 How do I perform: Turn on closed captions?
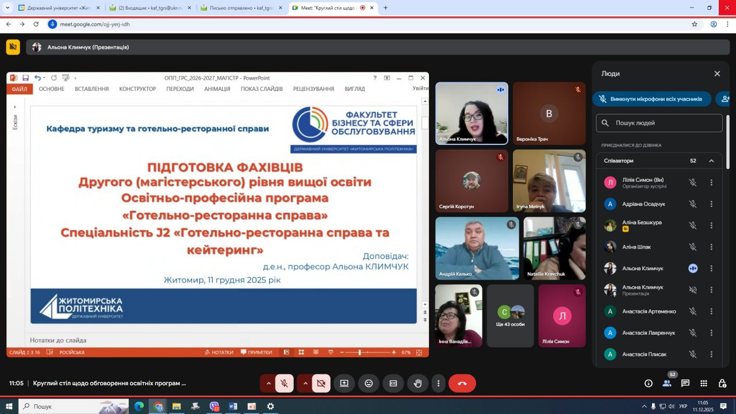click(393, 384)
